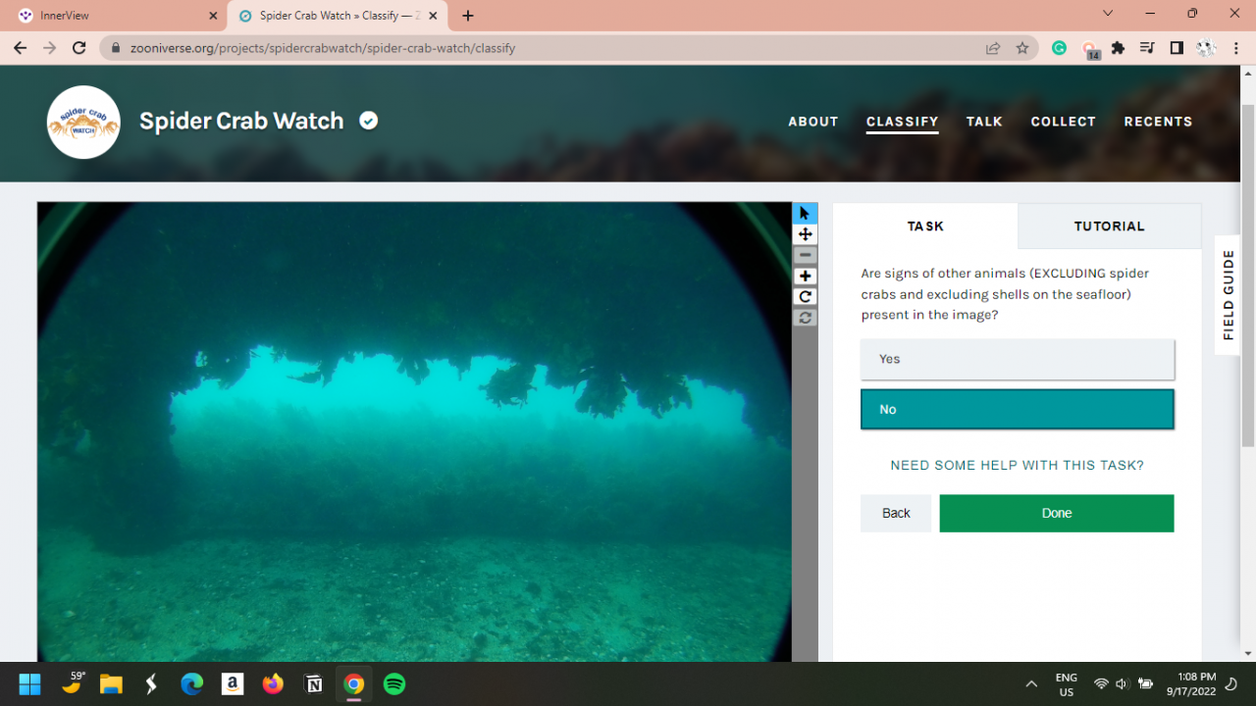Click the underwater subject image
Viewport: 1256px width, 706px height.
[414, 431]
